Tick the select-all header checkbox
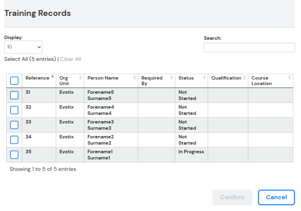 14,81
